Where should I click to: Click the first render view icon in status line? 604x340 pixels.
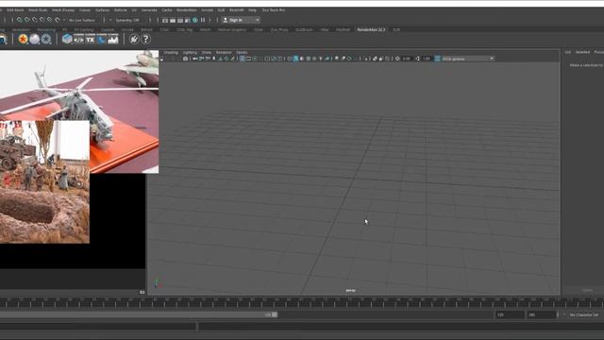pyautogui.click(x=165, y=20)
